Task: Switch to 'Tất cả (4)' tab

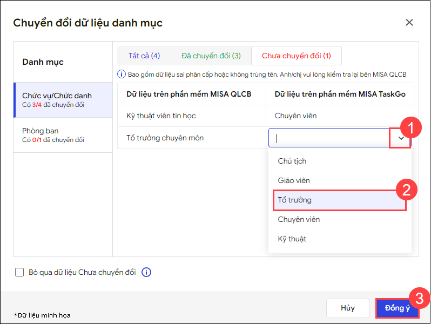Action: click(144, 56)
